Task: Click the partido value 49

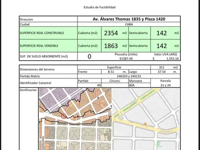Action: click(x=99, y=85)
